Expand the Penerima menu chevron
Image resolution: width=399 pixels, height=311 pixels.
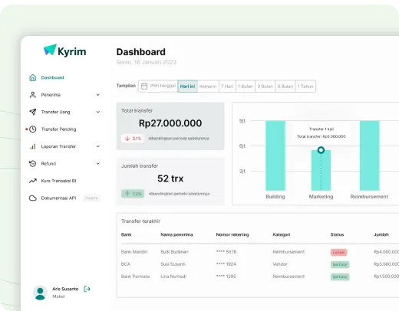point(98,95)
